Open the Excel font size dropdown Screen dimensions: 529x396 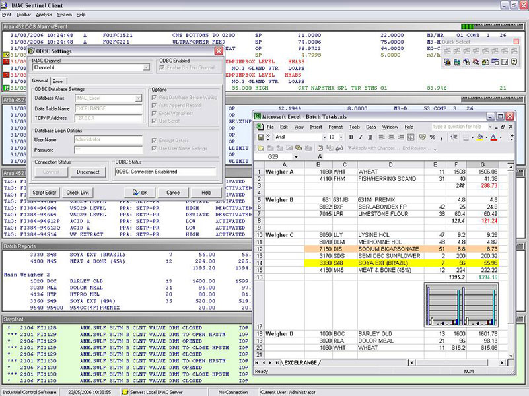pos(341,137)
